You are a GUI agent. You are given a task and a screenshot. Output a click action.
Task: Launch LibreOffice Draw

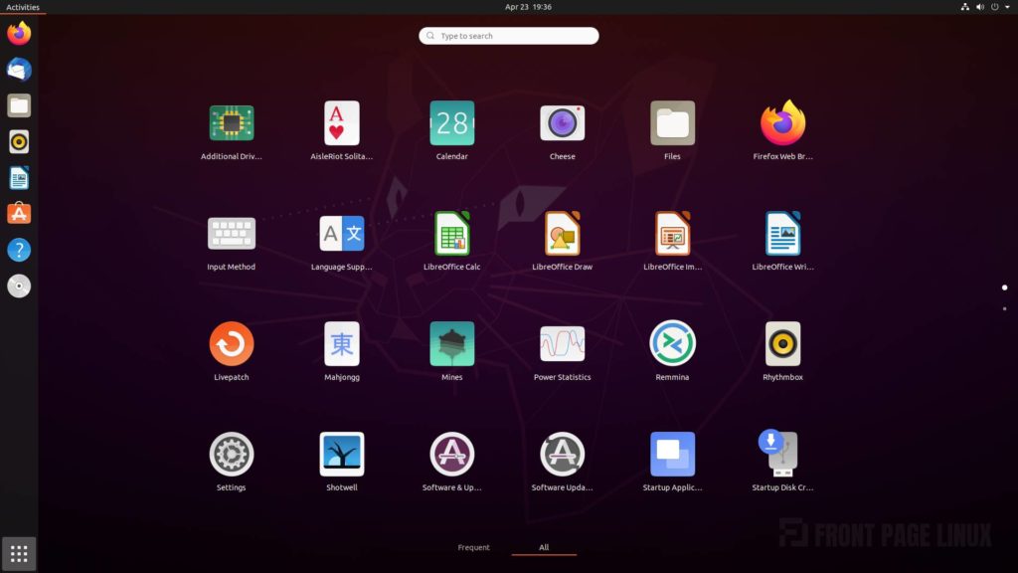(x=563, y=234)
